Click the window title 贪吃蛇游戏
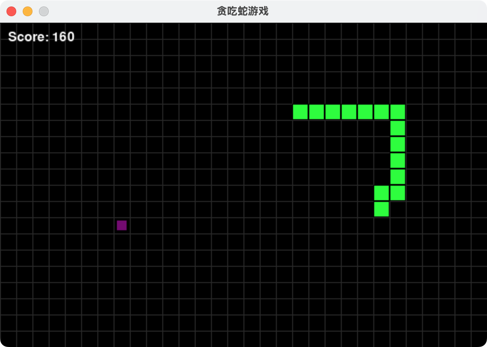 pos(243,11)
